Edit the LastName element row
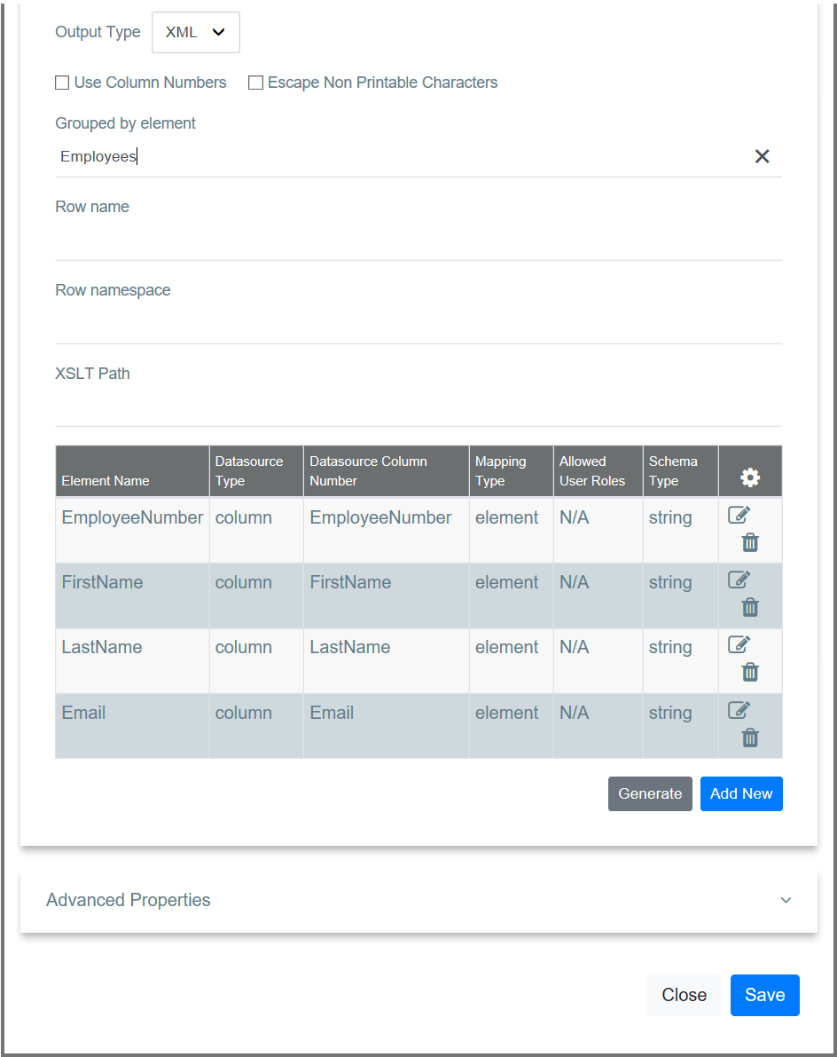837x1057 pixels. click(x=739, y=644)
